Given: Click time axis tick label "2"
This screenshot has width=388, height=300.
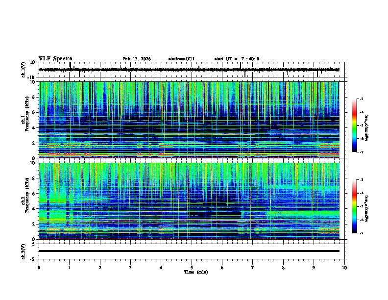Looking at the screenshot, I should pyautogui.click(x=100, y=268).
